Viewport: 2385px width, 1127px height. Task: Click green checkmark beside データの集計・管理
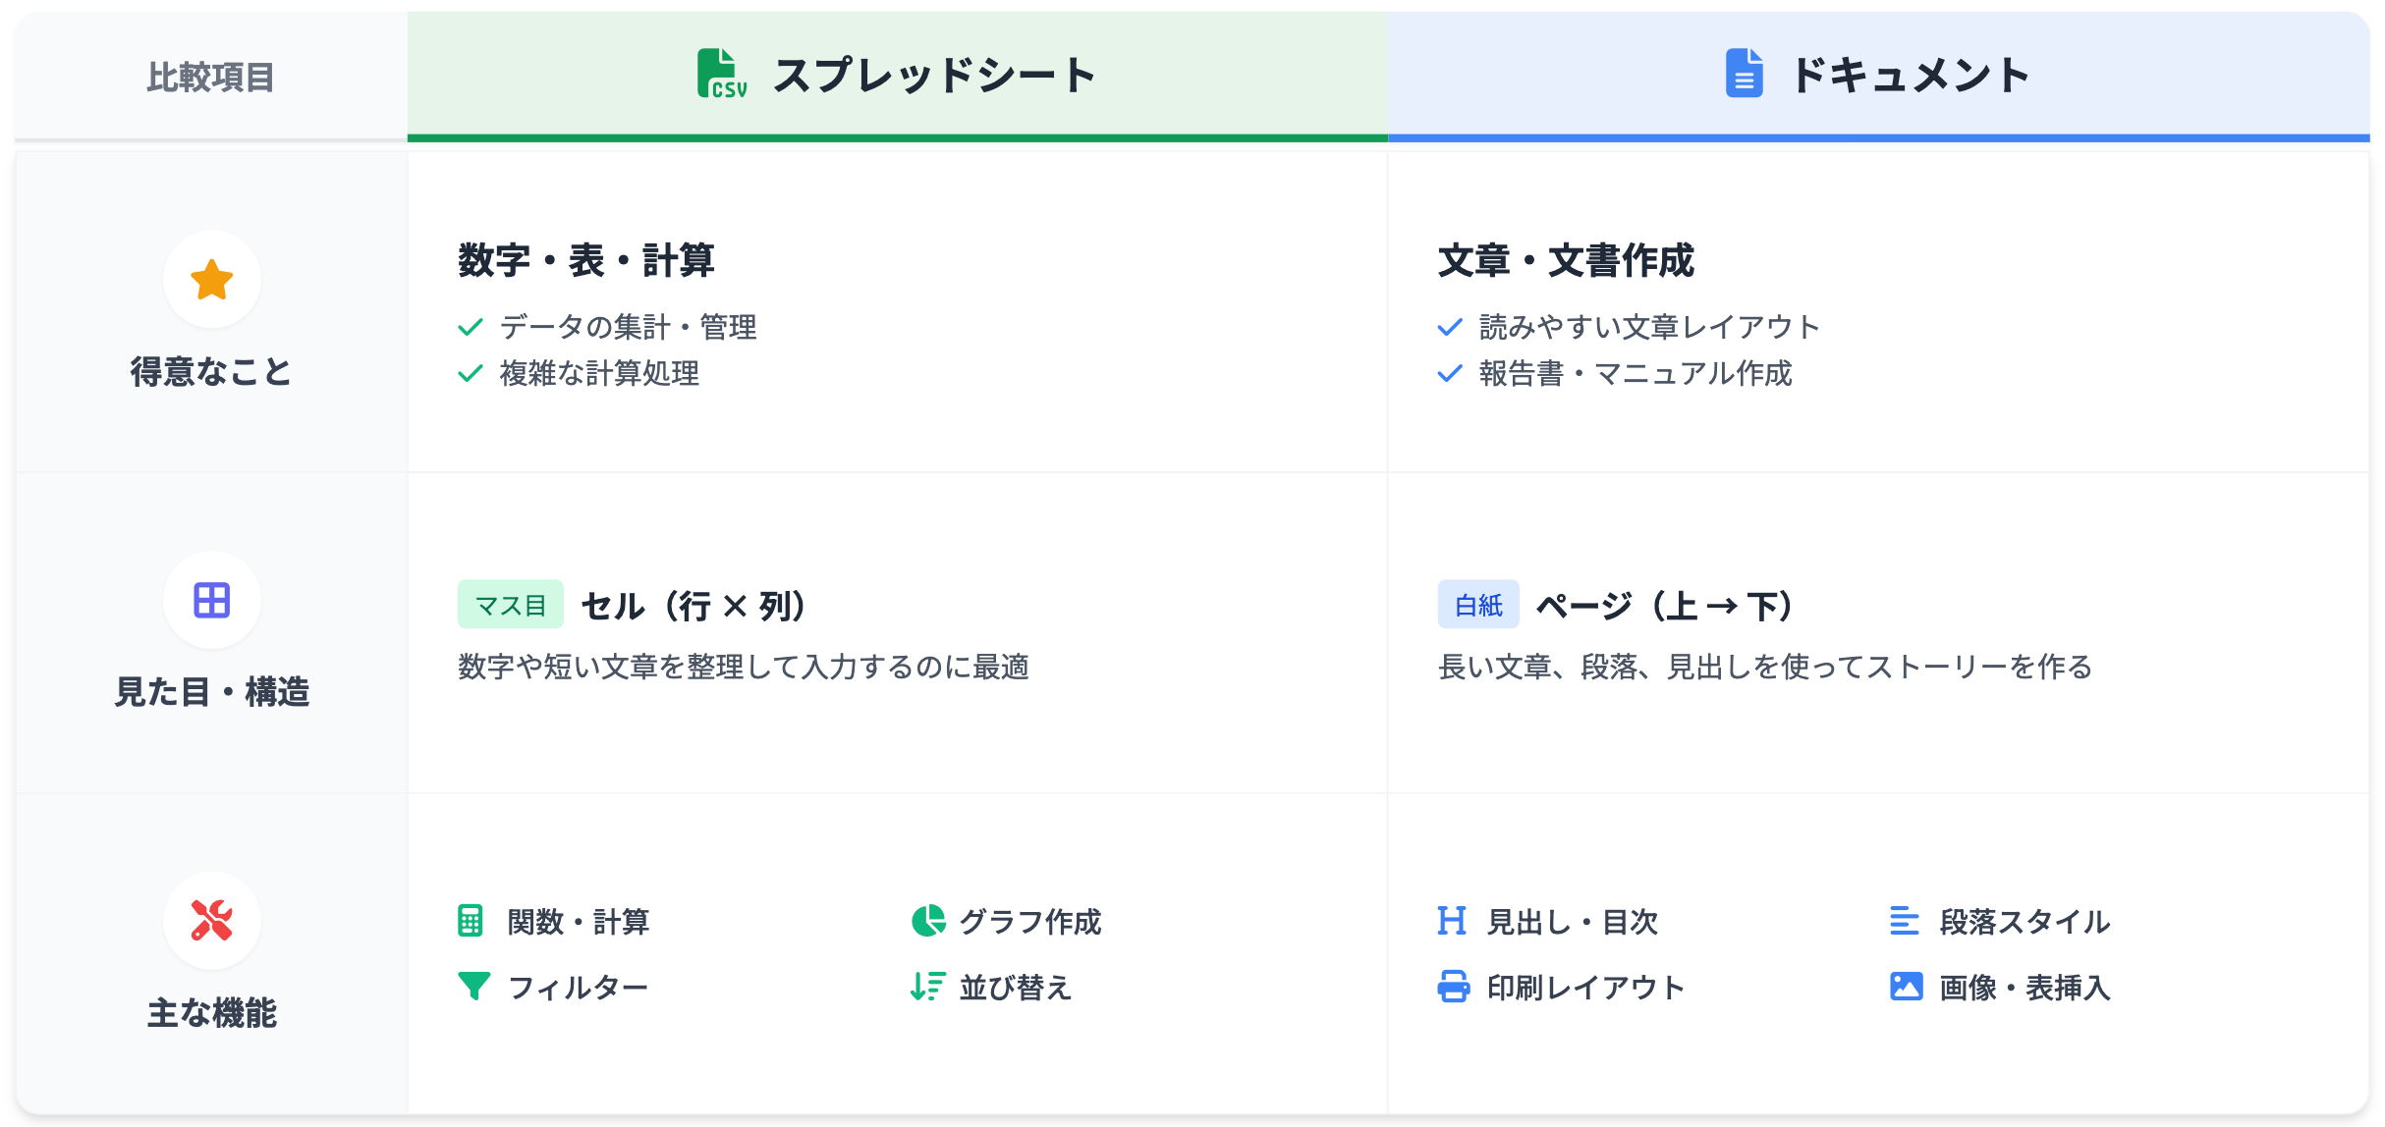coord(471,327)
